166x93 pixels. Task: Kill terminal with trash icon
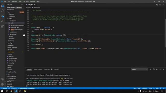coord(157,69)
